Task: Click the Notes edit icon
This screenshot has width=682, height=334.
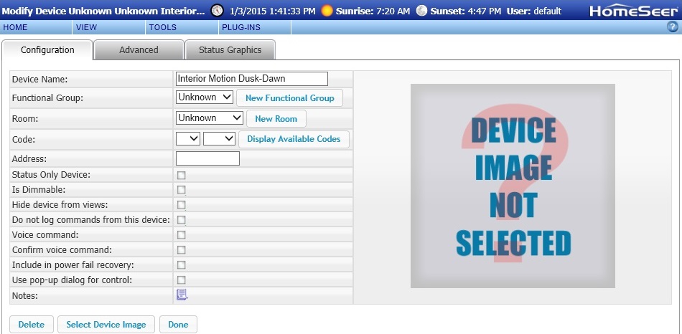Action: [x=182, y=295]
